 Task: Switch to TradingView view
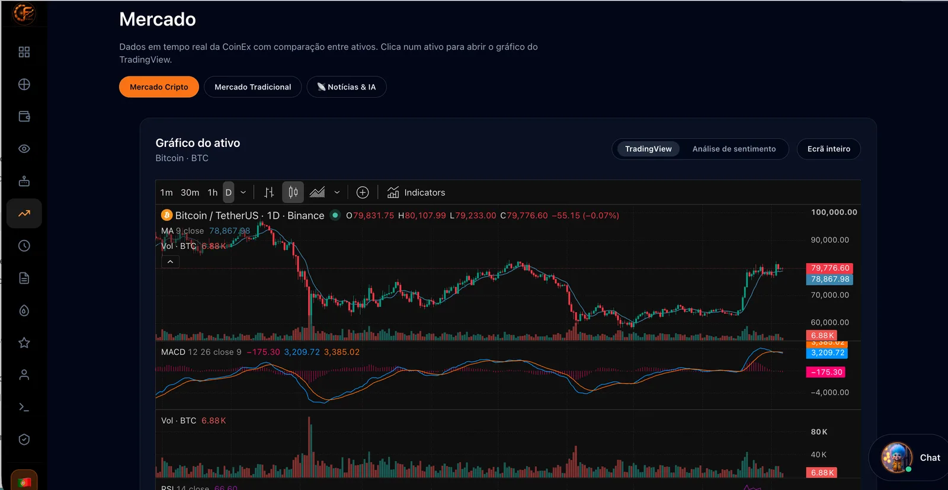pyautogui.click(x=648, y=149)
